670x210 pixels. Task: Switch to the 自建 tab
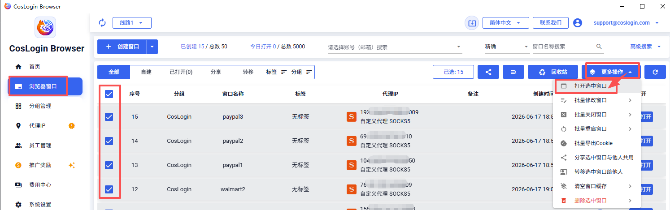coord(146,72)
